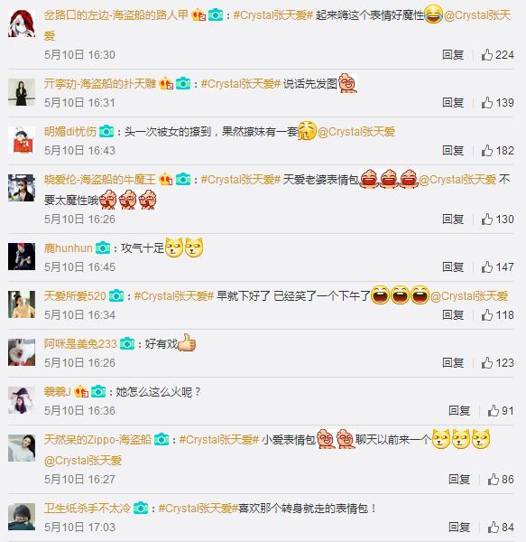Reply to comment posted at 17:03
Screen dimensions: 526x542
(x=459, y=528)
